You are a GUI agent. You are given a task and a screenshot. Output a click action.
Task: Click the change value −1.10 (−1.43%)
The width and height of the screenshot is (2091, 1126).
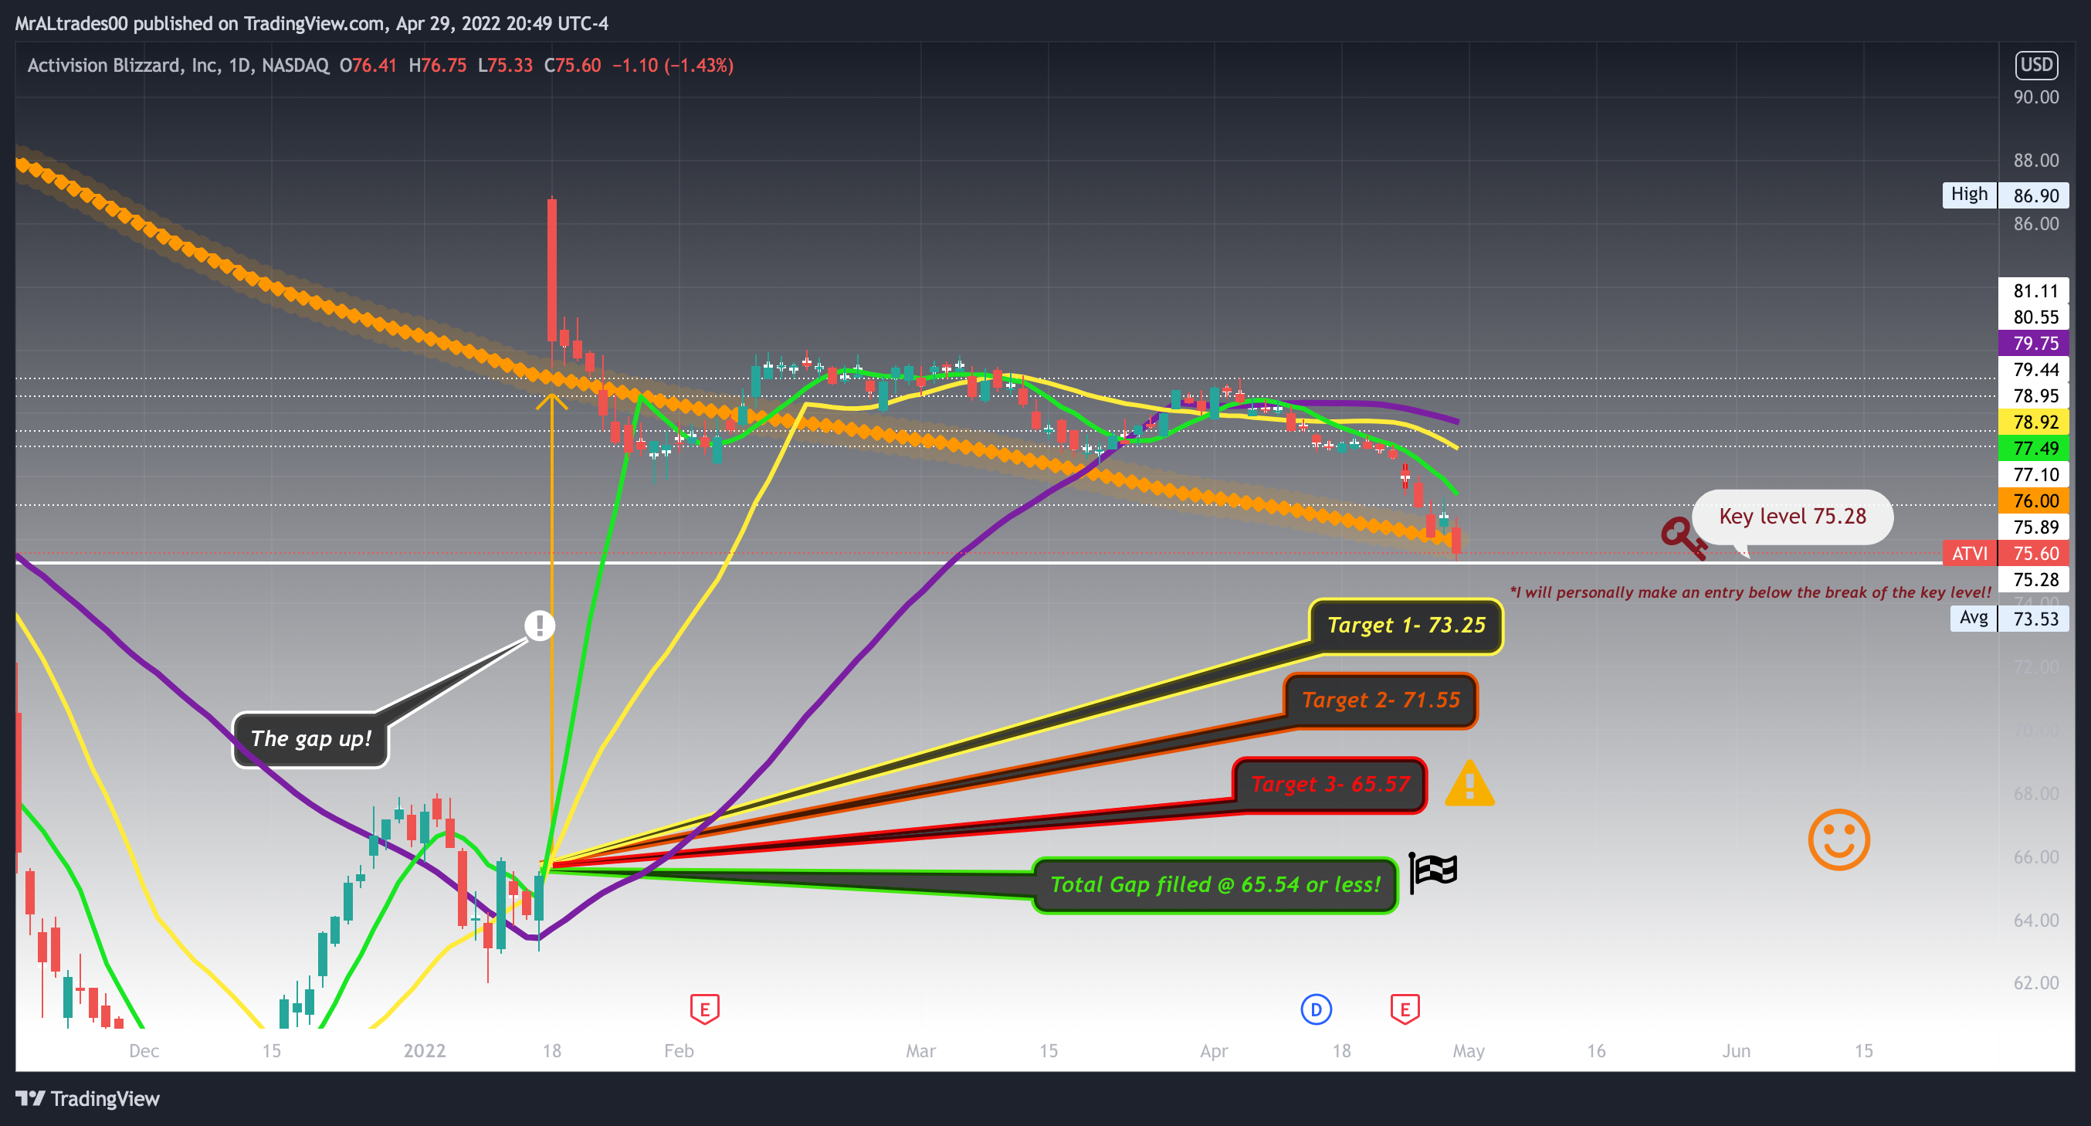tap(673, 65)
